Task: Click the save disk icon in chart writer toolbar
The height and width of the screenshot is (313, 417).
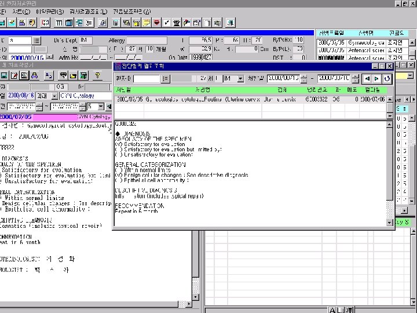Action: (3, 75)
